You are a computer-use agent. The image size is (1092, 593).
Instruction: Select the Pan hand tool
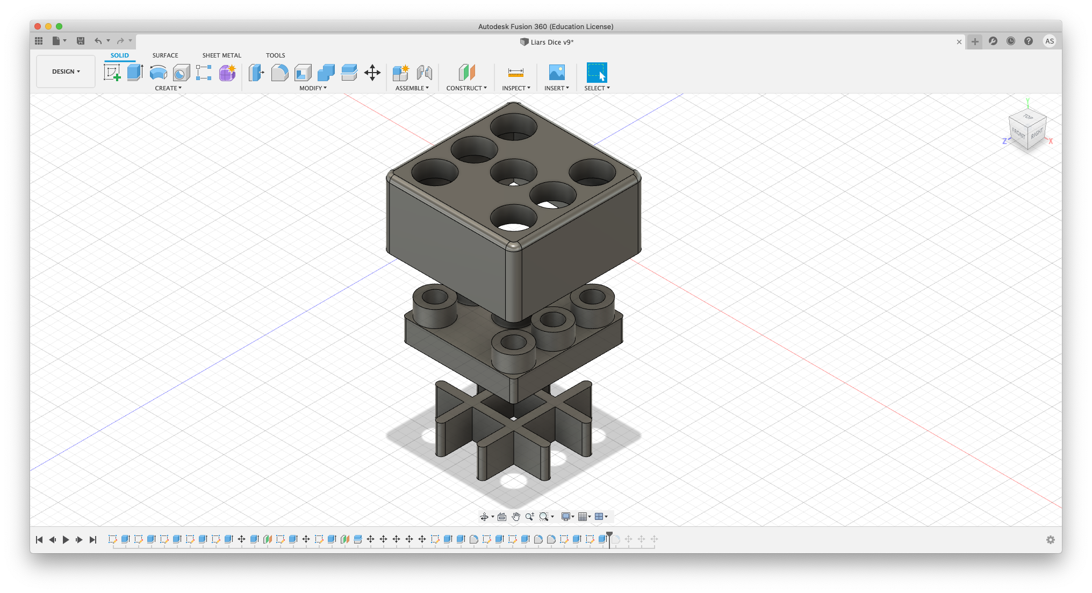(x=516, y=517)
